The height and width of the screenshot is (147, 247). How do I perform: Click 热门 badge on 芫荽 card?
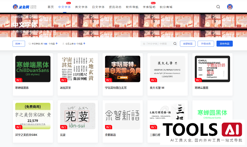64,127
